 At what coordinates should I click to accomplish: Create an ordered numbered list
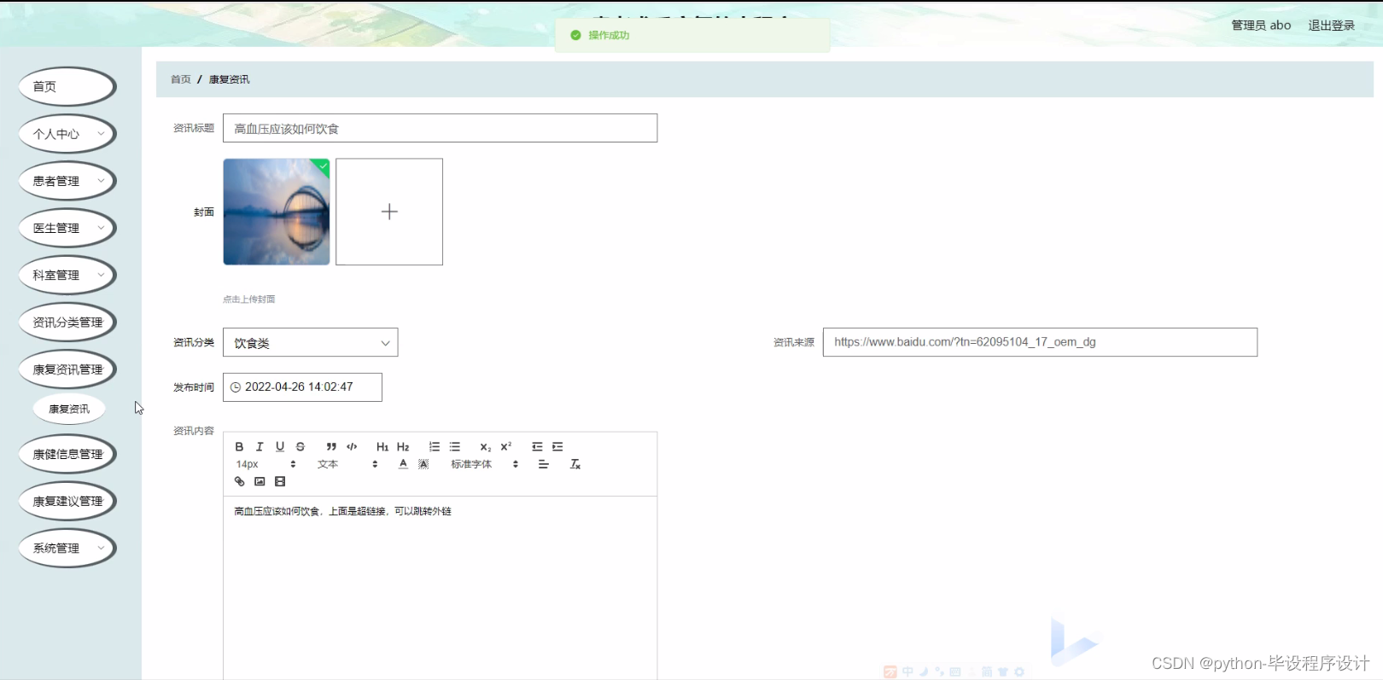[435, 446]
